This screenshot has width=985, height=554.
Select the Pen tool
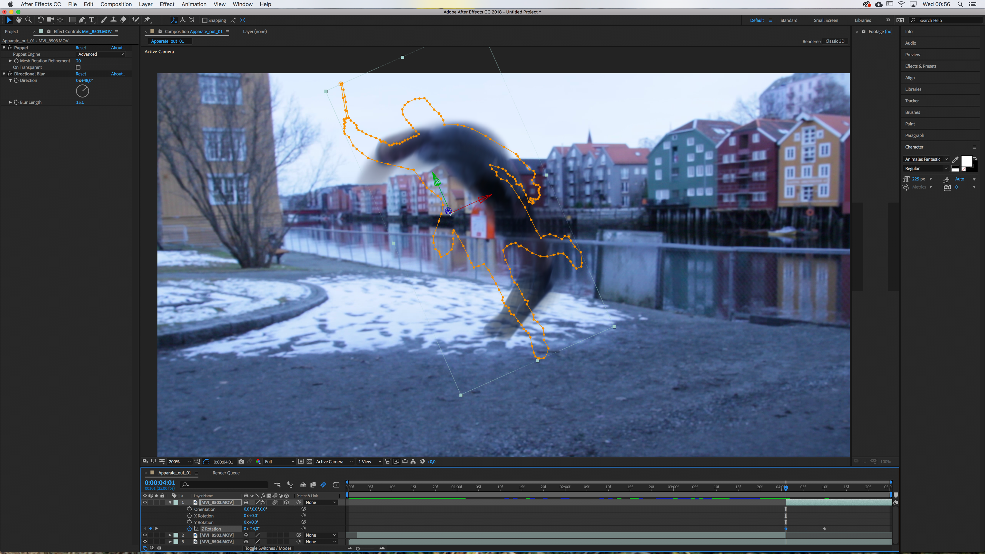82,20
